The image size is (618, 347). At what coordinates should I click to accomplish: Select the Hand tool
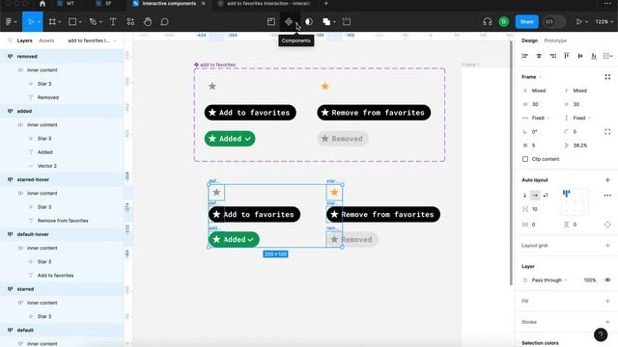[x=148, y=22]
